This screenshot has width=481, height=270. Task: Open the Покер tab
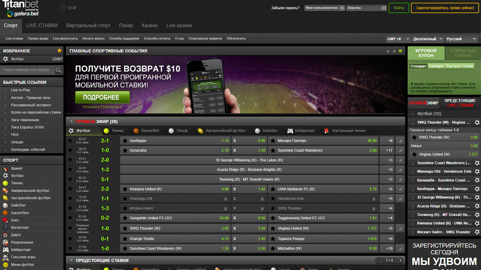[x=126, y=26]
